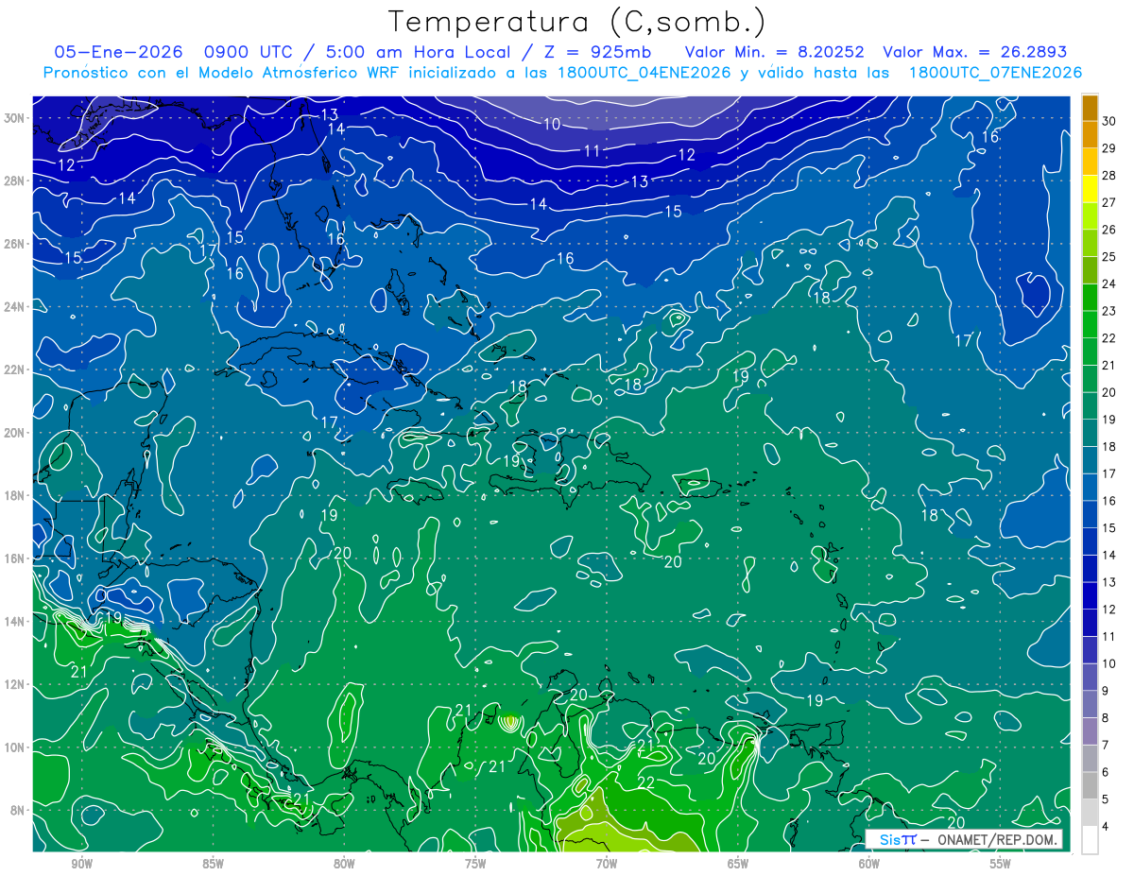The height and width of the screenshot is (876, 1134).
Task: Click the colorbar label '4'
Action: coord(1106,827)
